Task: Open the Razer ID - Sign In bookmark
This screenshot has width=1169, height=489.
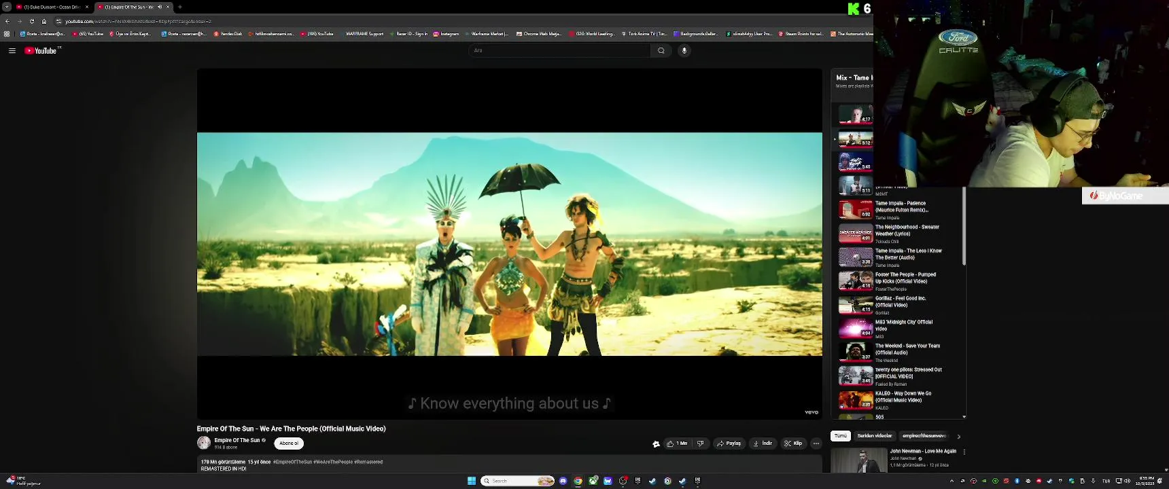Action: [x=409, y=33]
